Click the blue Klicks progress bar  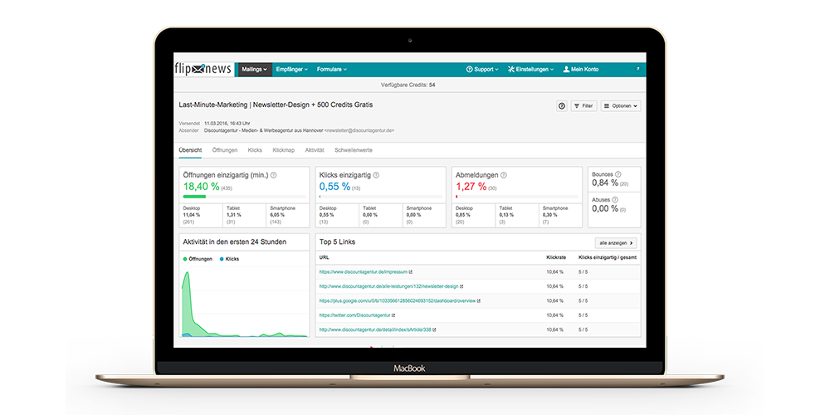(x=320, y=197)
